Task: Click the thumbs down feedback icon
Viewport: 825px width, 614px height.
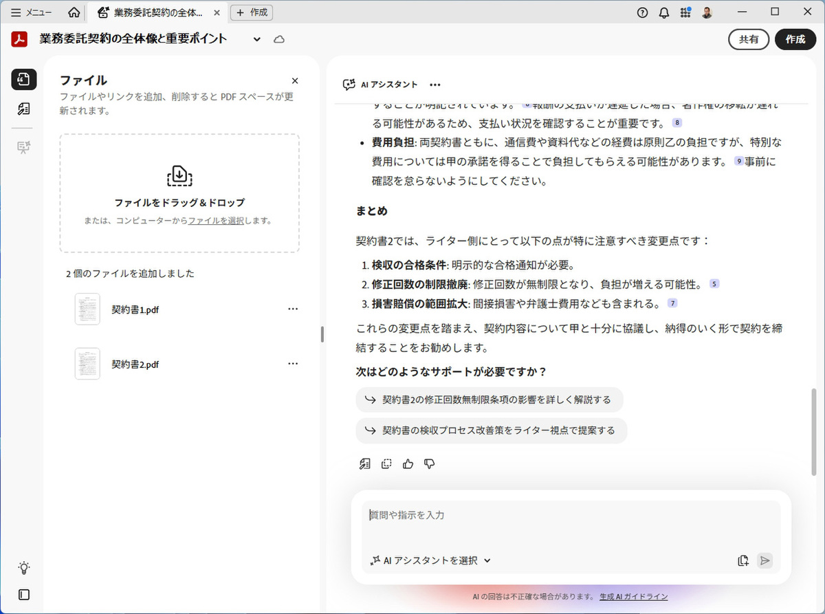Action: (x=430, y=464)
